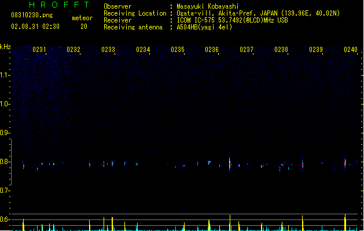Click the 0235 time marker
This screenshot has width=364, height=231.
pyautogui.click(x=178, y=50)
